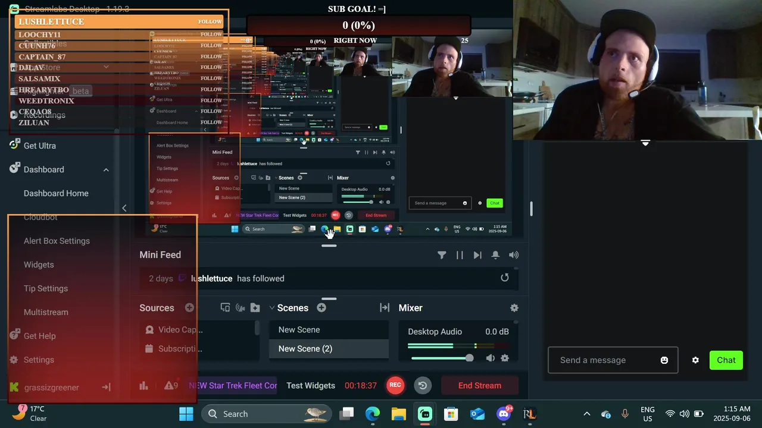Click the replay buffer icon
This screenshot has height=428, width=762.
[423, 385]
